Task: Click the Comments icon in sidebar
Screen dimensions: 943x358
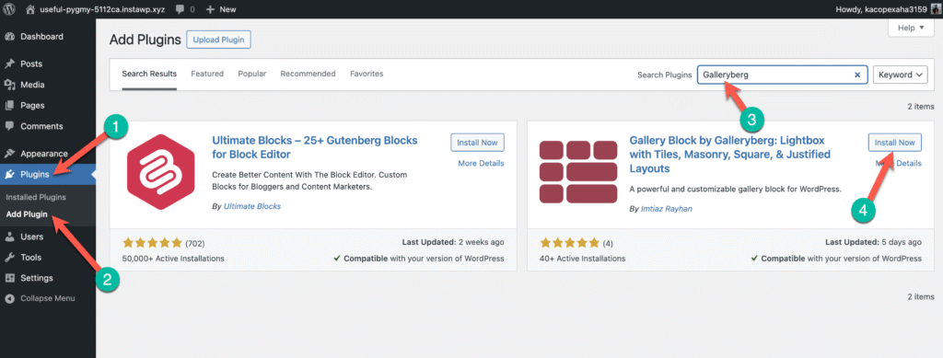Action: pos(9,126)
